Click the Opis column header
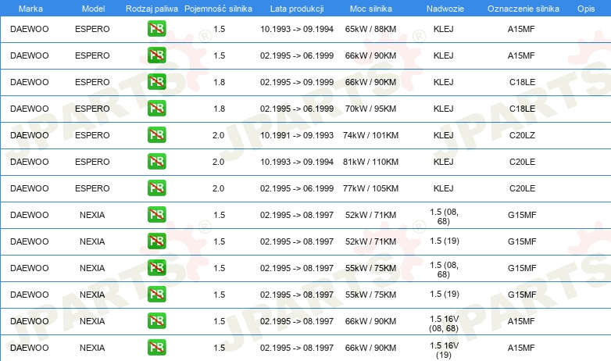Image resolution: width=611 pixels, height=361 pixels. [x=586, y=9]
